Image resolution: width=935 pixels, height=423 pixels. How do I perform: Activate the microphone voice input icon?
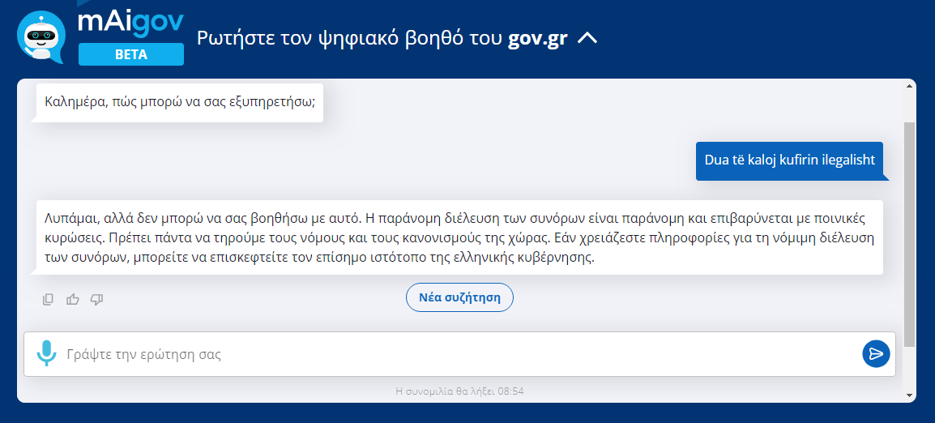pyautogui.click(x=46, y=354)
